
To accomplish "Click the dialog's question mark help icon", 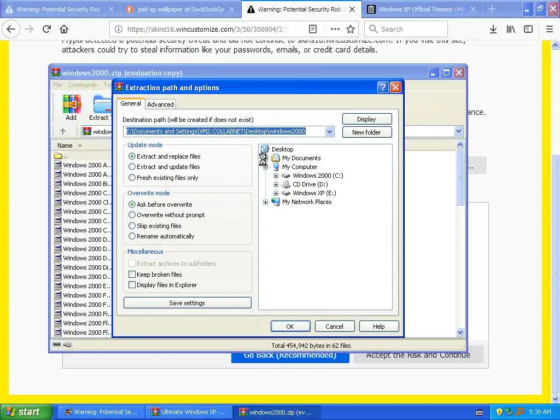I will point(382,87).
